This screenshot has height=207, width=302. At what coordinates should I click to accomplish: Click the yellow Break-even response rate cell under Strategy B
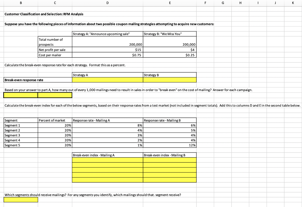pos(170,80)
